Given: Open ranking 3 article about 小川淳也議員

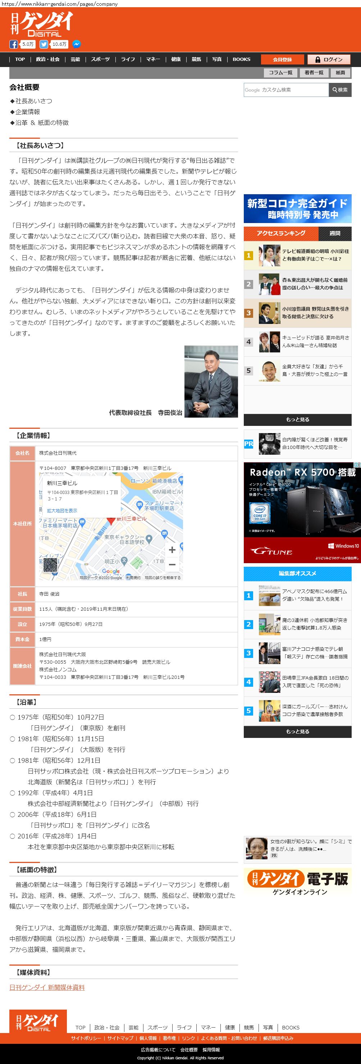Looking at the screenshot, I should pos(297,313).
